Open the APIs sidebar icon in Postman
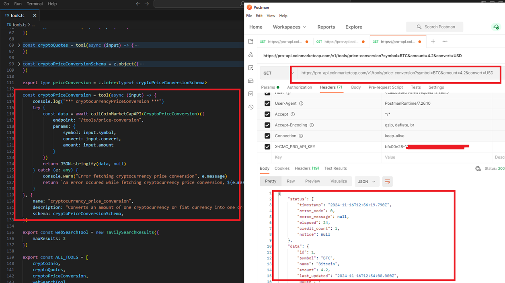 point(251,55)
